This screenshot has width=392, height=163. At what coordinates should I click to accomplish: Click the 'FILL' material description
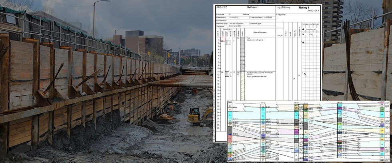coord(248,38)
